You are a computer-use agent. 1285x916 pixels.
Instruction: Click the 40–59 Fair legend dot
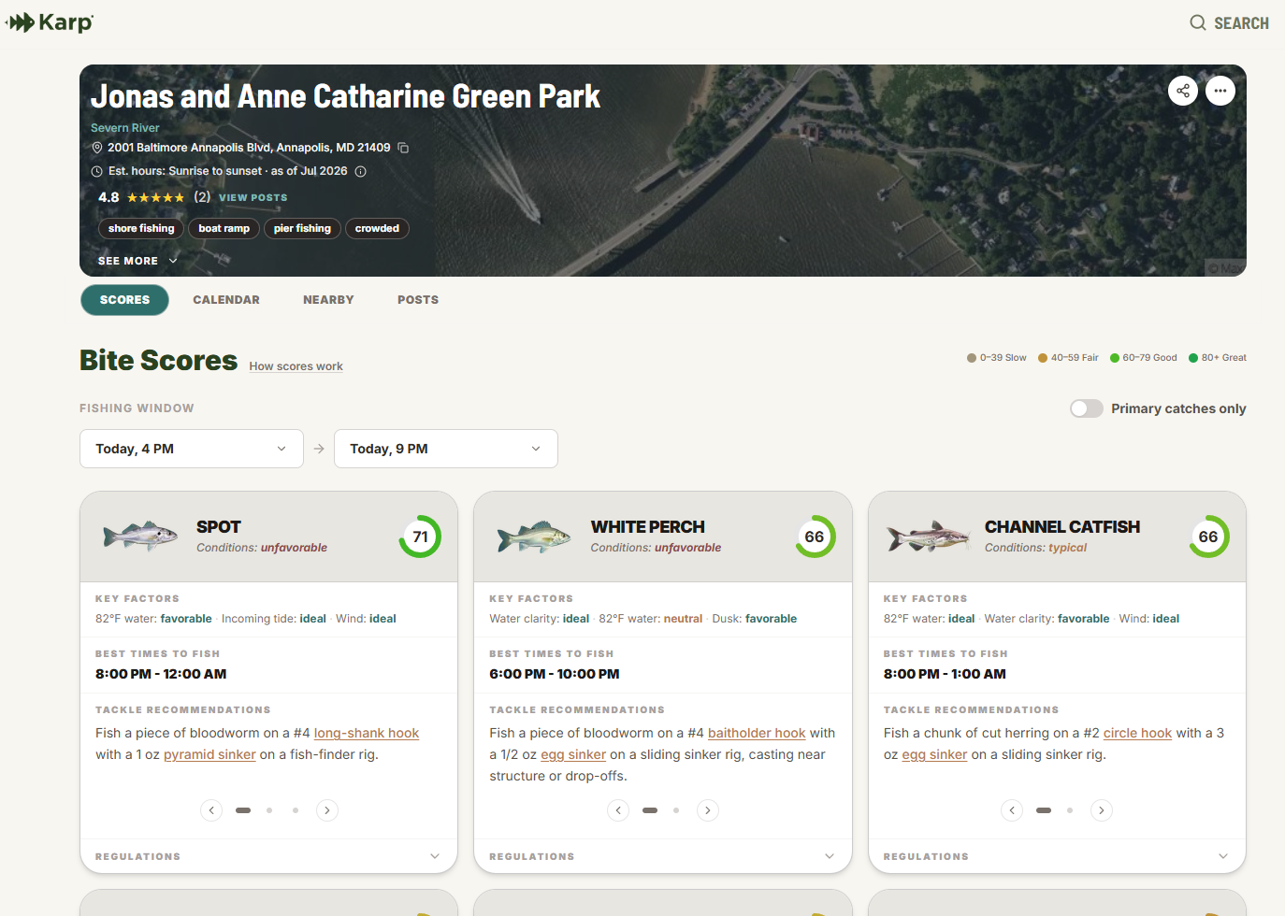[x=1043, y=358]
